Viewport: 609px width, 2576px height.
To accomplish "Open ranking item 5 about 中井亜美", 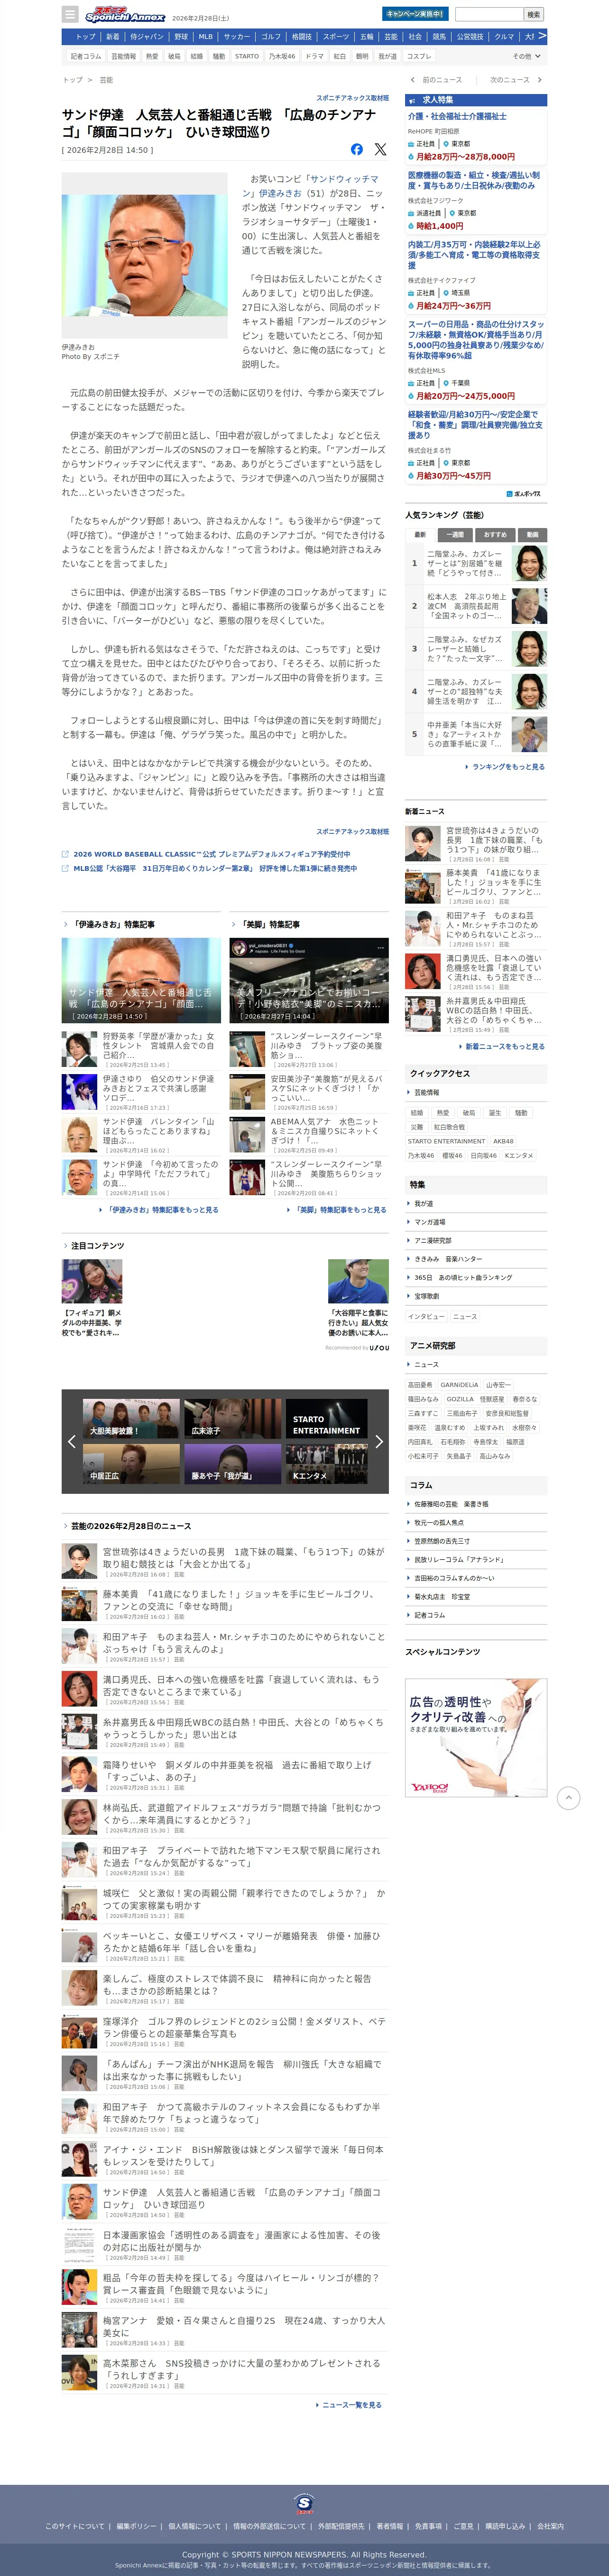I will pyautogui.click(x=476, y=734).
